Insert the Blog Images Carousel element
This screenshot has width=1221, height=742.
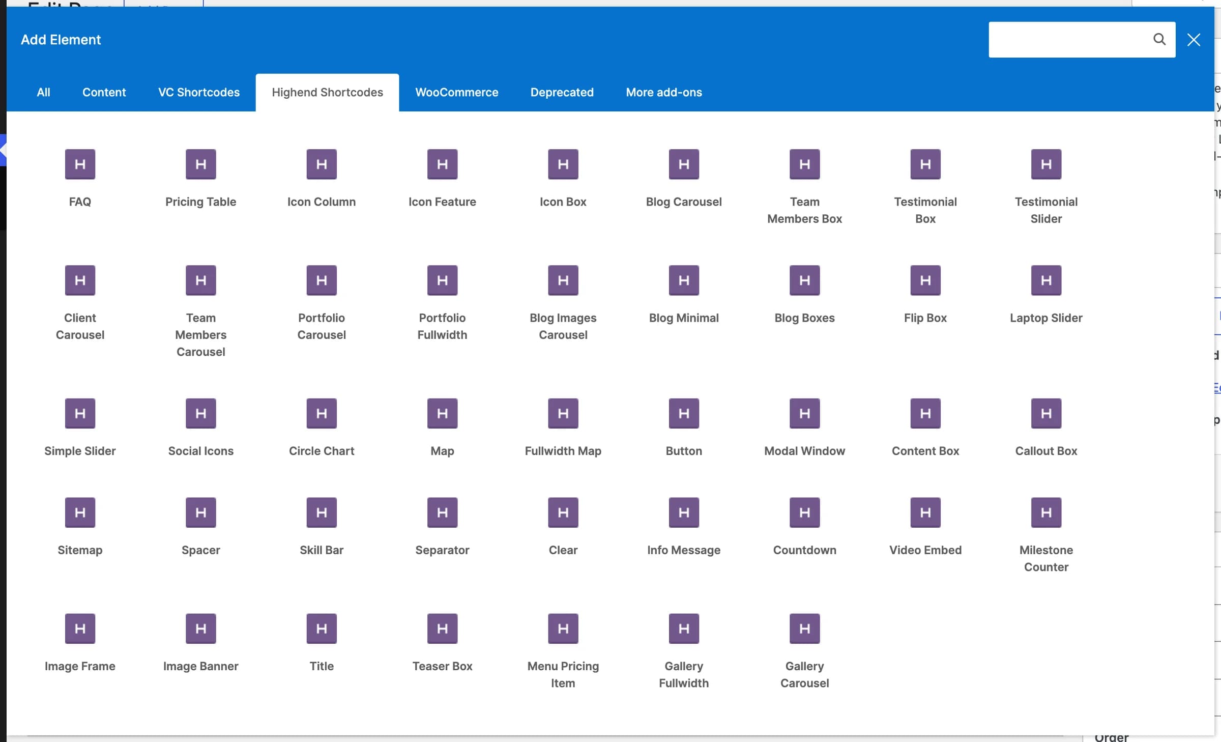(x=563, y=302)
